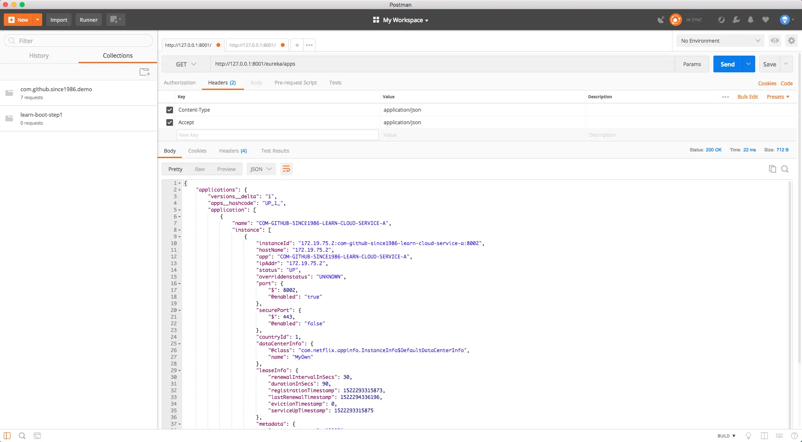This screenshot has height=442, width=802.
Task: Search within the response body
Action: [x=785, y=169]
